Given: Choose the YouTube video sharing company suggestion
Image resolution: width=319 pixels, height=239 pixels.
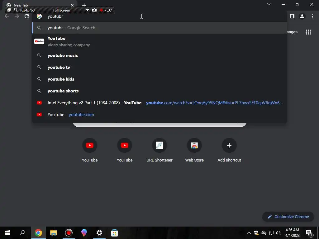Looking at the screenshot, I should coord(159,41).
